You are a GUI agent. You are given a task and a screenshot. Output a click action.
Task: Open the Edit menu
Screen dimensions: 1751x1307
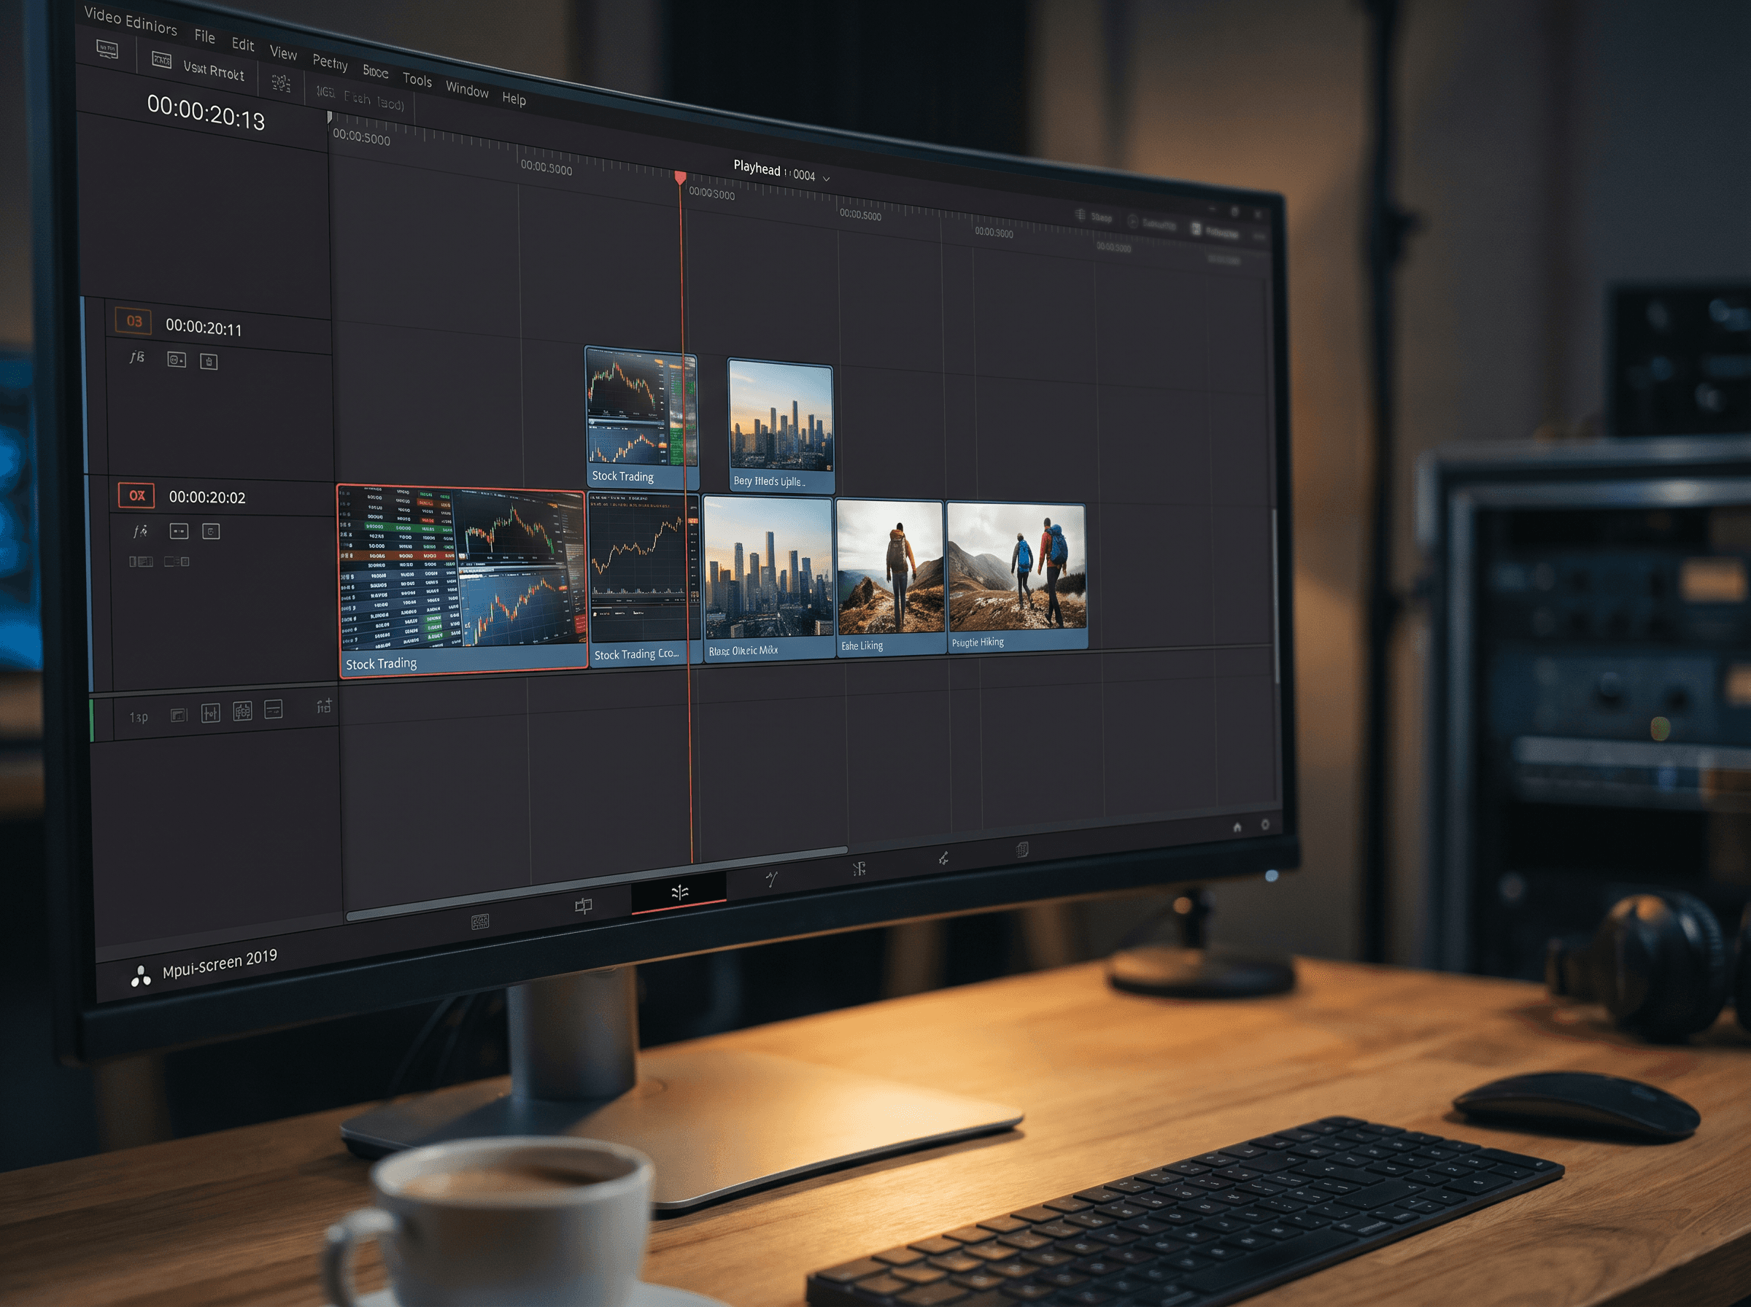pyautogui.click(x=243, y=44)
